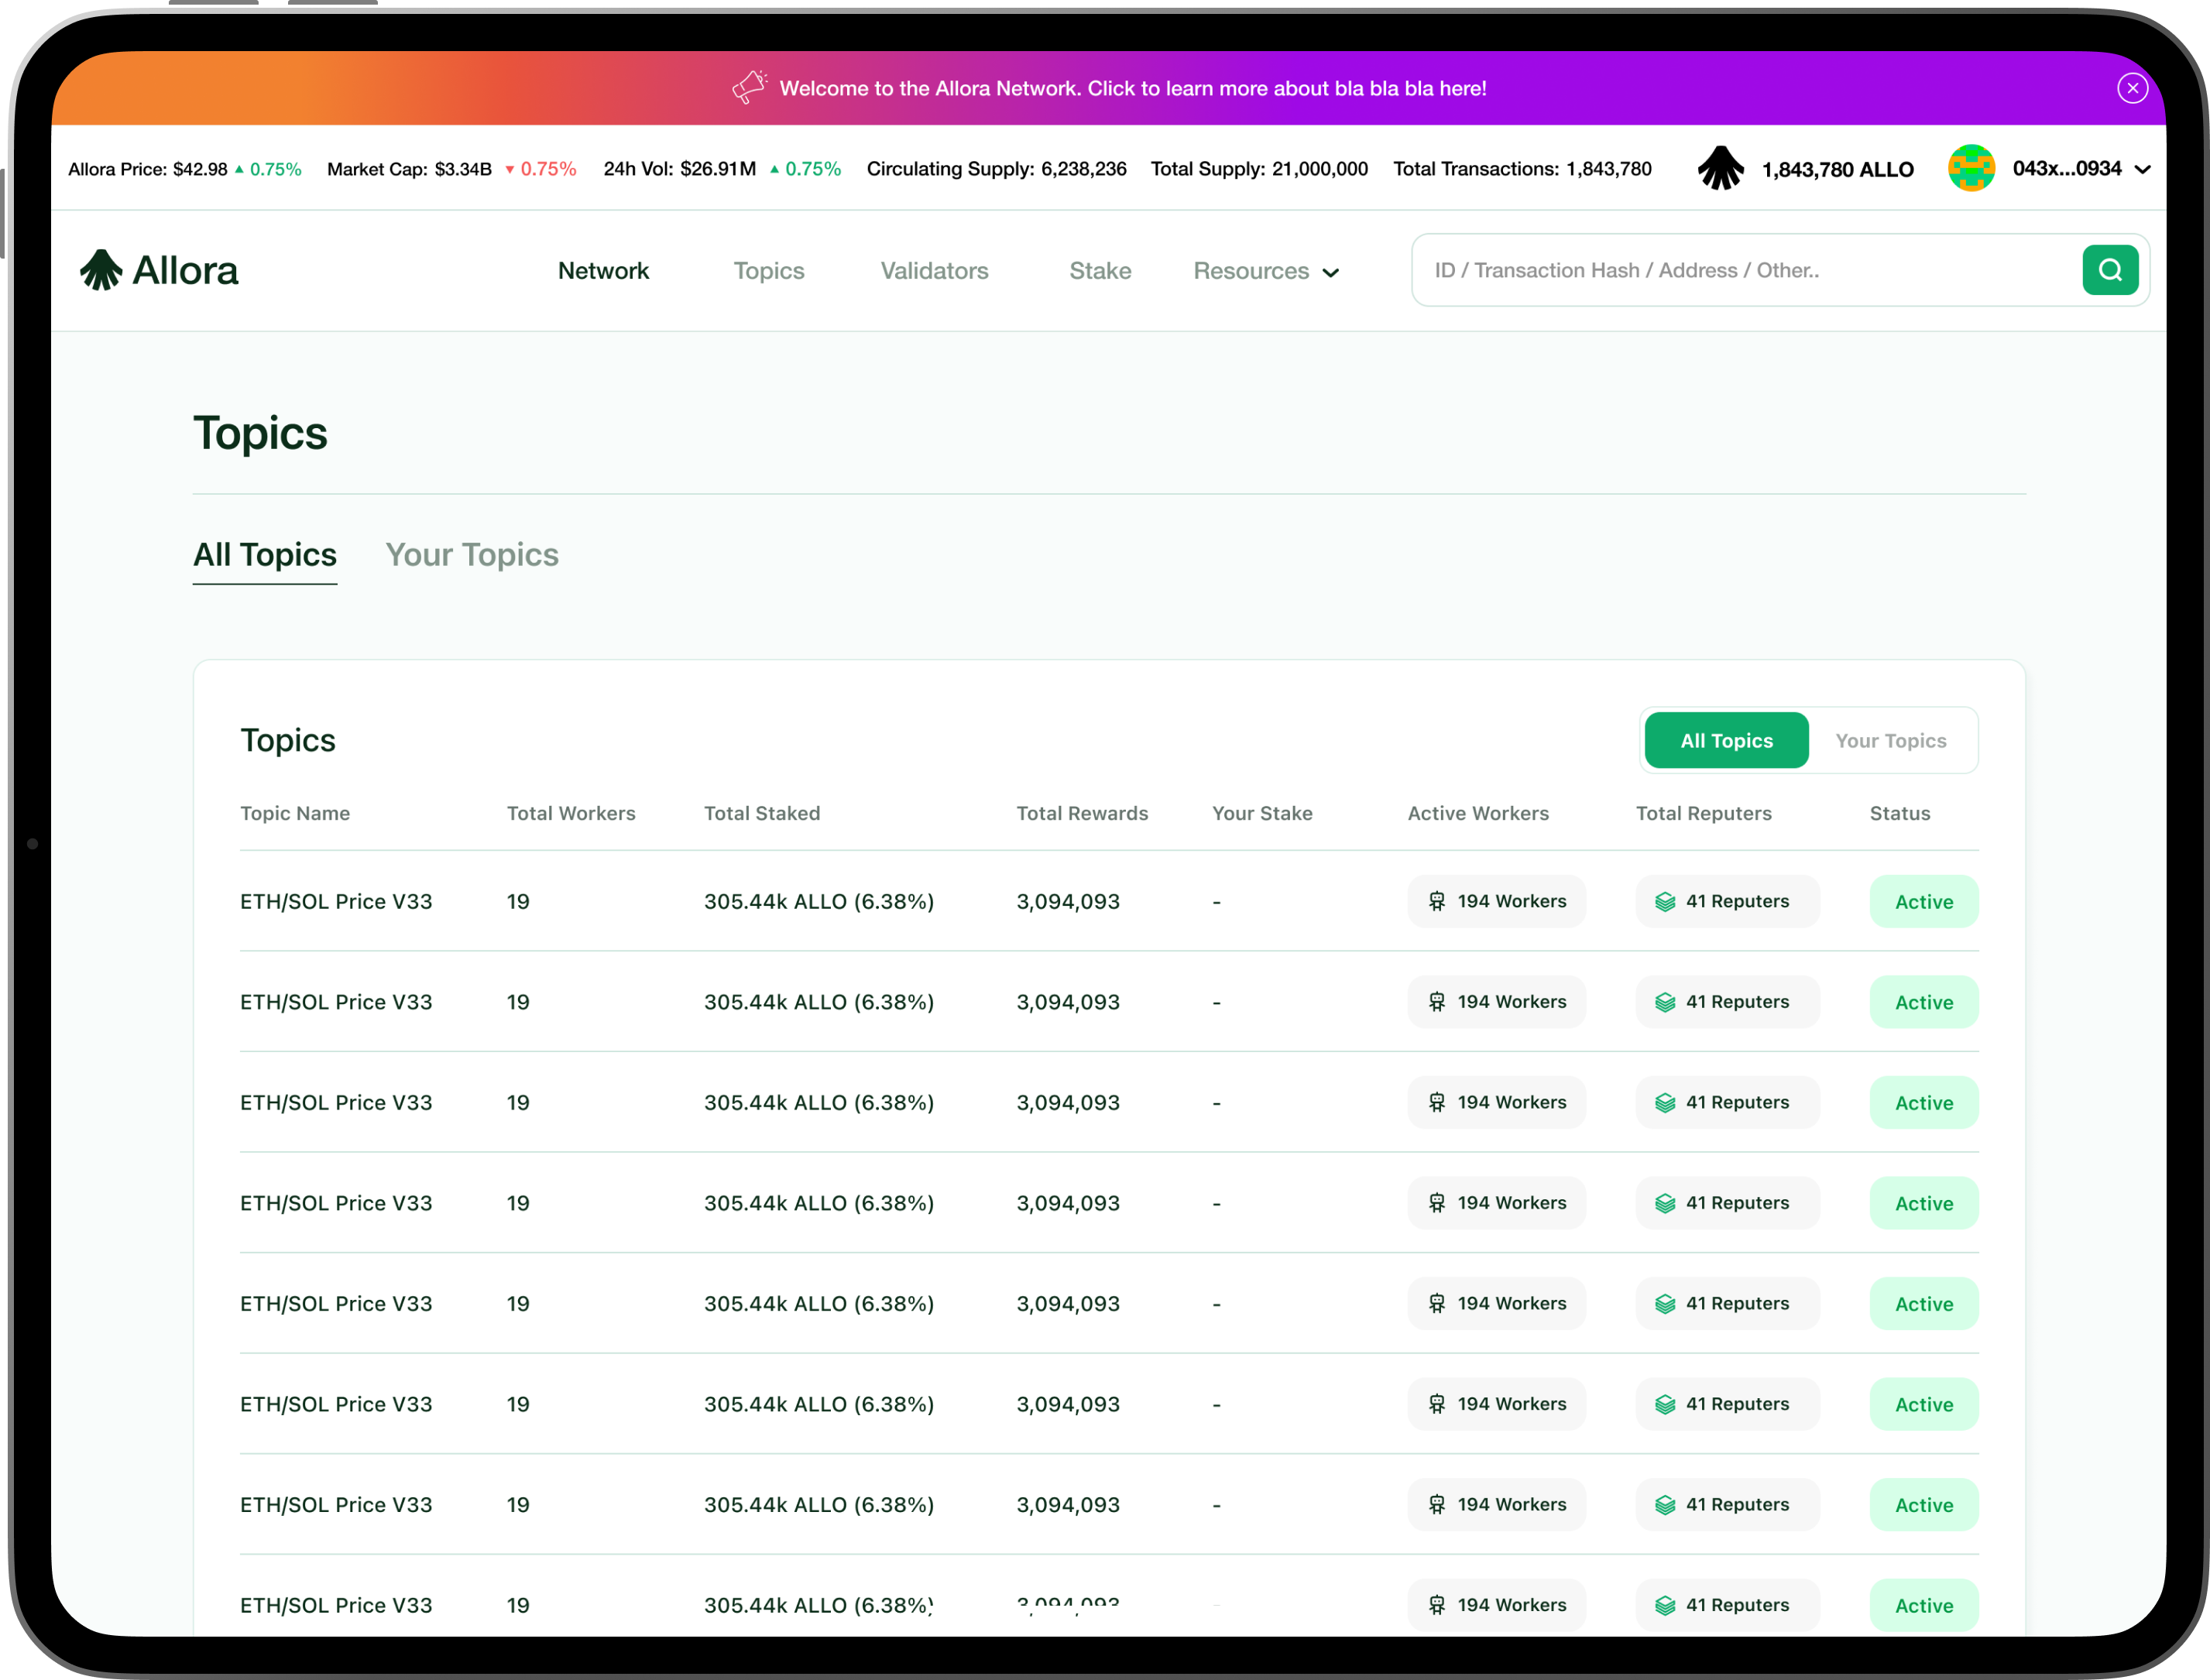2210x1680 pixels.
Task: Open the Validators nav item
Action: [x=934, y=270]
